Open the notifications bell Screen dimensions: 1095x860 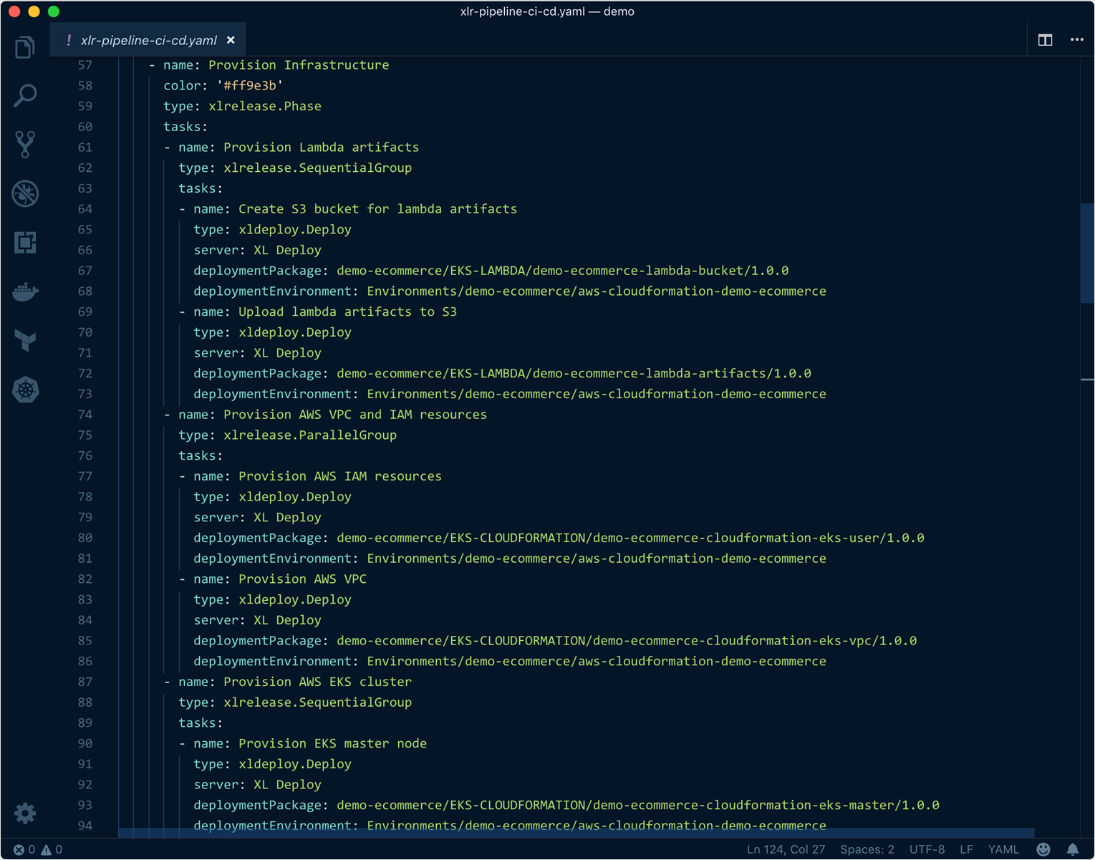point(1072,849)
